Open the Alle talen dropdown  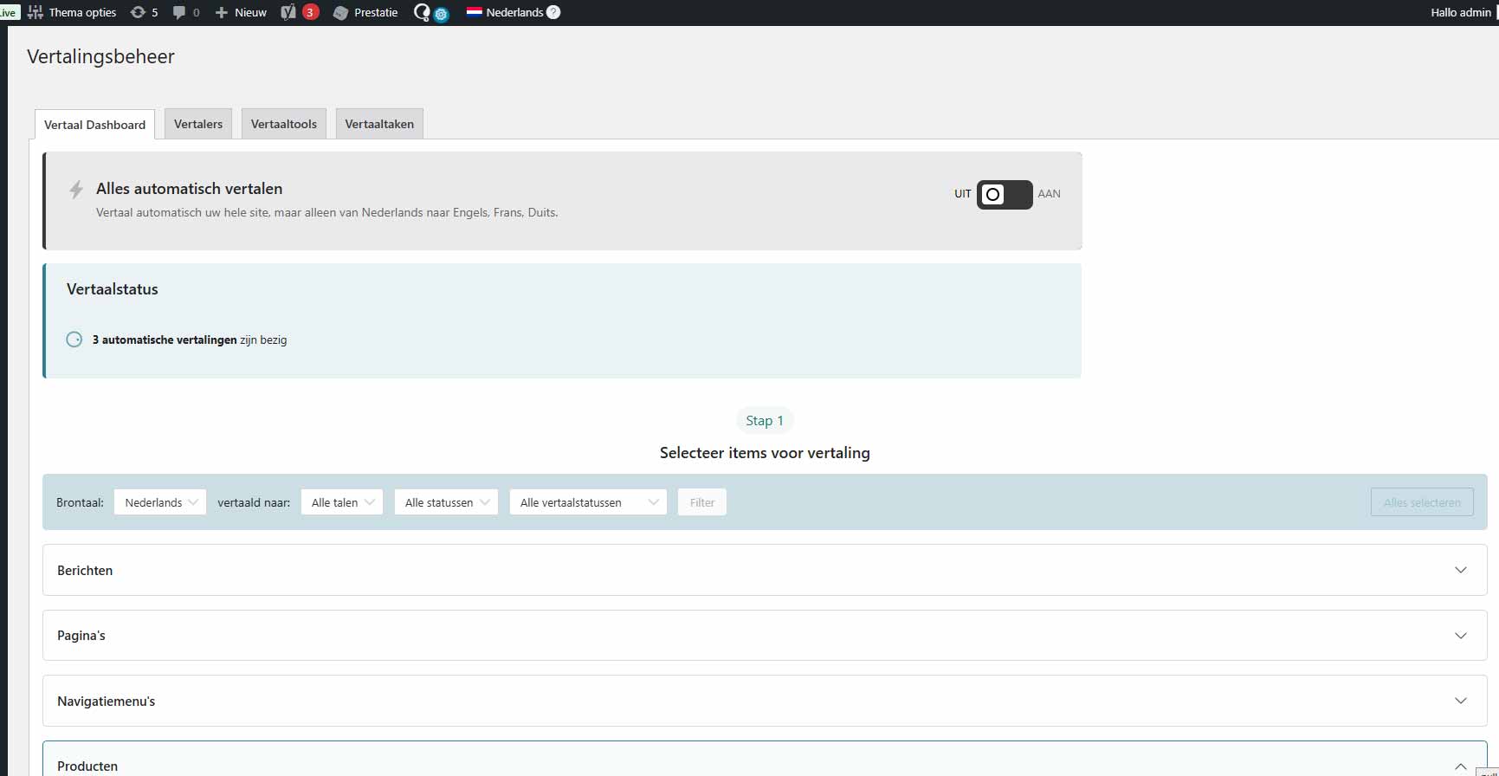342,502
